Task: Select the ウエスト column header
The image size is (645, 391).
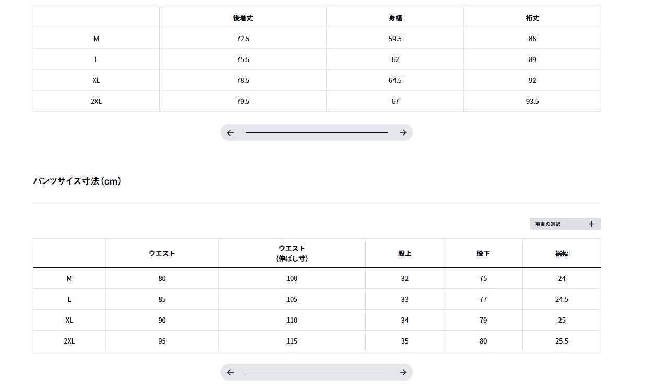Action: pyautogui.click(x=162, y=253)
